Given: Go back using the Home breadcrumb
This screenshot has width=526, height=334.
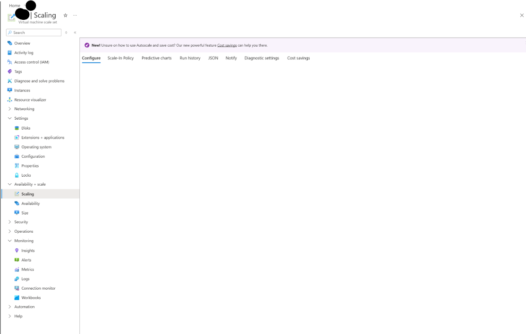Looking at the screenshot, I should point(14,5).
